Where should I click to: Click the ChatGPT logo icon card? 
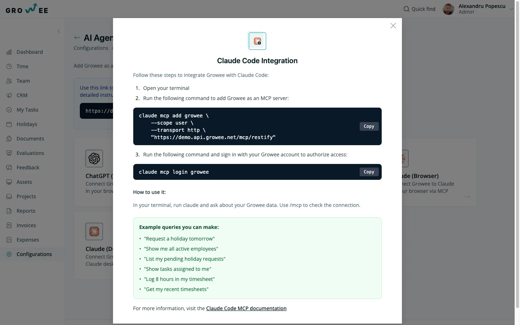(x=94, y=159)
